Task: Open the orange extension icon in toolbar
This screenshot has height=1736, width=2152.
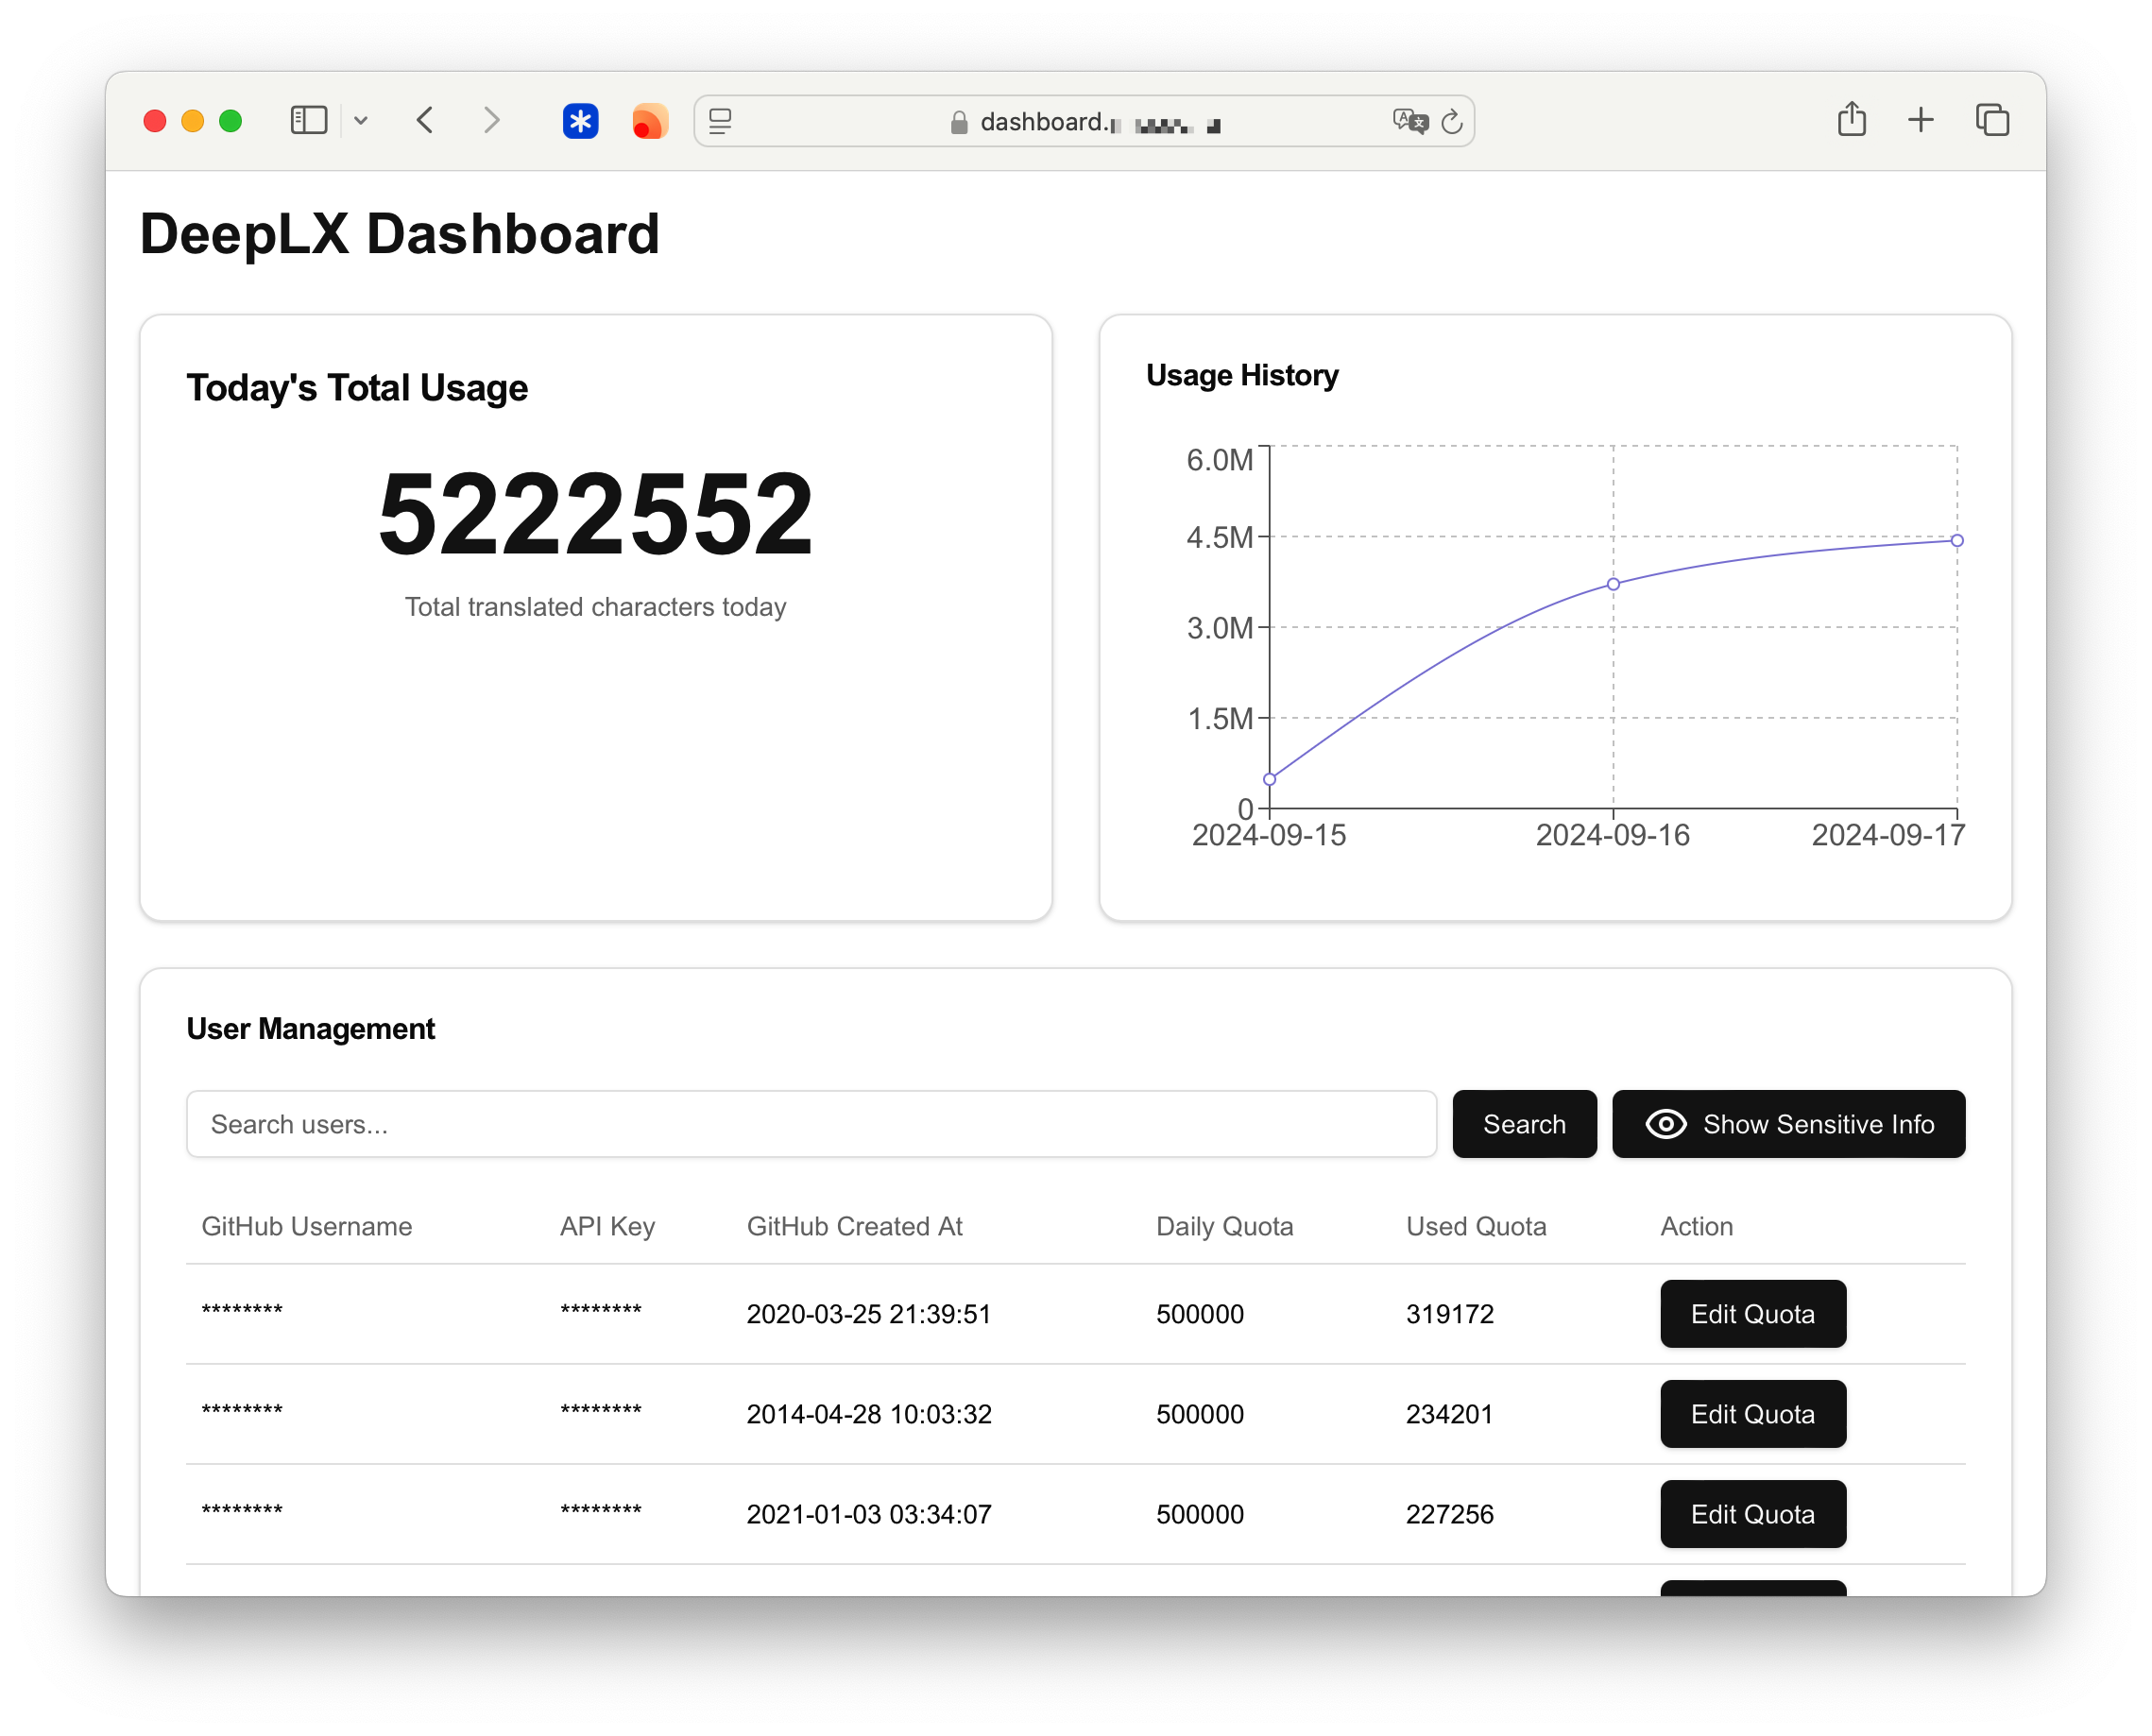Action: tap(649, 121)
